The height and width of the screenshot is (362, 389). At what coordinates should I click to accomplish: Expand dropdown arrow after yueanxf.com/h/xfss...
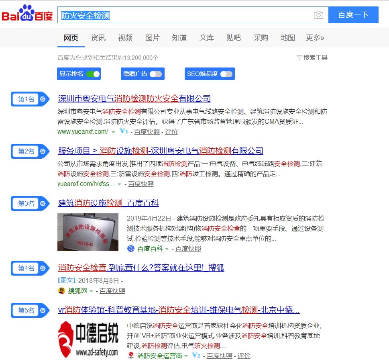[x=119, y=184]
